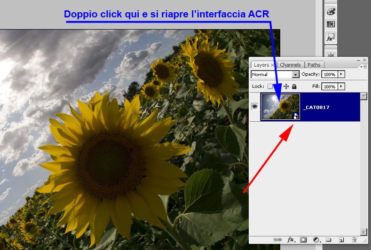Click the layers list scroll up arrow
The height and width of the screenshot is (250, 371).
pos(363,96)
